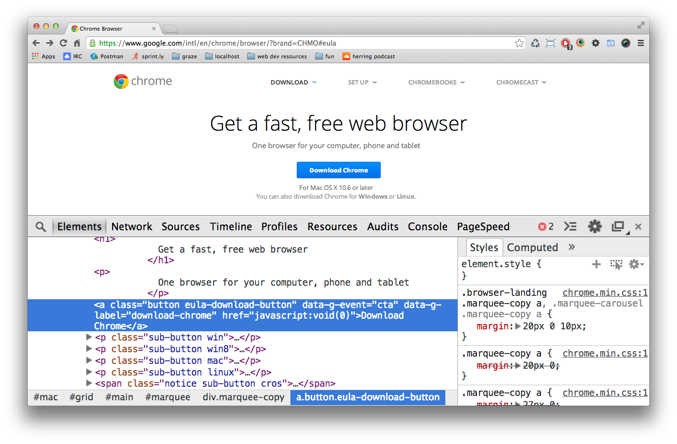This screenshot has width=677, height=444.
Task: Click the red error count indicator
Action: click(x=546, y=227)
